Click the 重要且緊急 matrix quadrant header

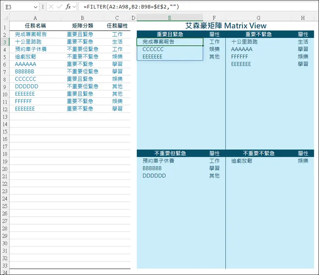coord(170,34)
